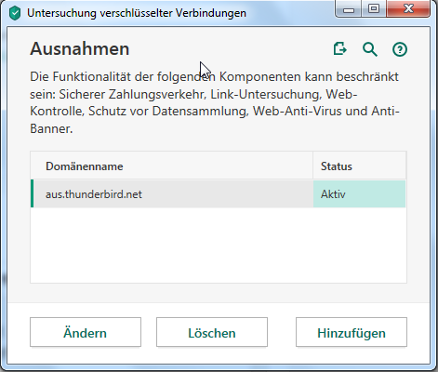This screenshot has height=372, width=438.
Task: Click the export list icon beside Ausnahmen
Action: point(339,49)
